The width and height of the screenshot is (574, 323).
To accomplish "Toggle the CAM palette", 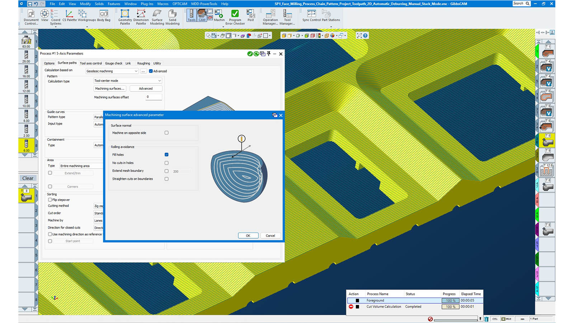I will (202, 15).
